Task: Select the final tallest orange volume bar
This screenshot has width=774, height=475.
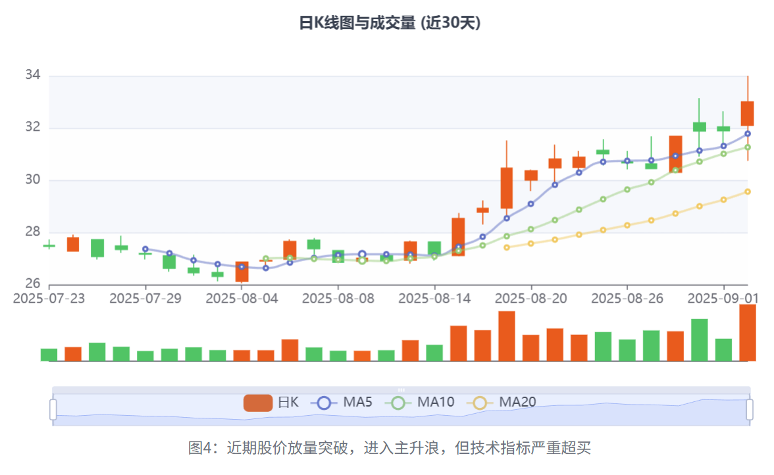Action: [x=748, y=333]
